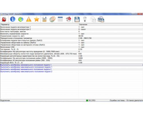Select the green pie chart icon
The image size is (143, 114).
click(x=21, y=19)
